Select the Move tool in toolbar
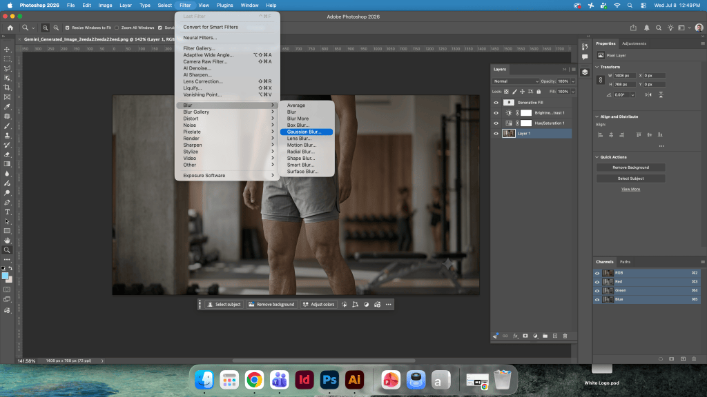Viewport: 707px width, 397px height. click(x=7, y=49)
